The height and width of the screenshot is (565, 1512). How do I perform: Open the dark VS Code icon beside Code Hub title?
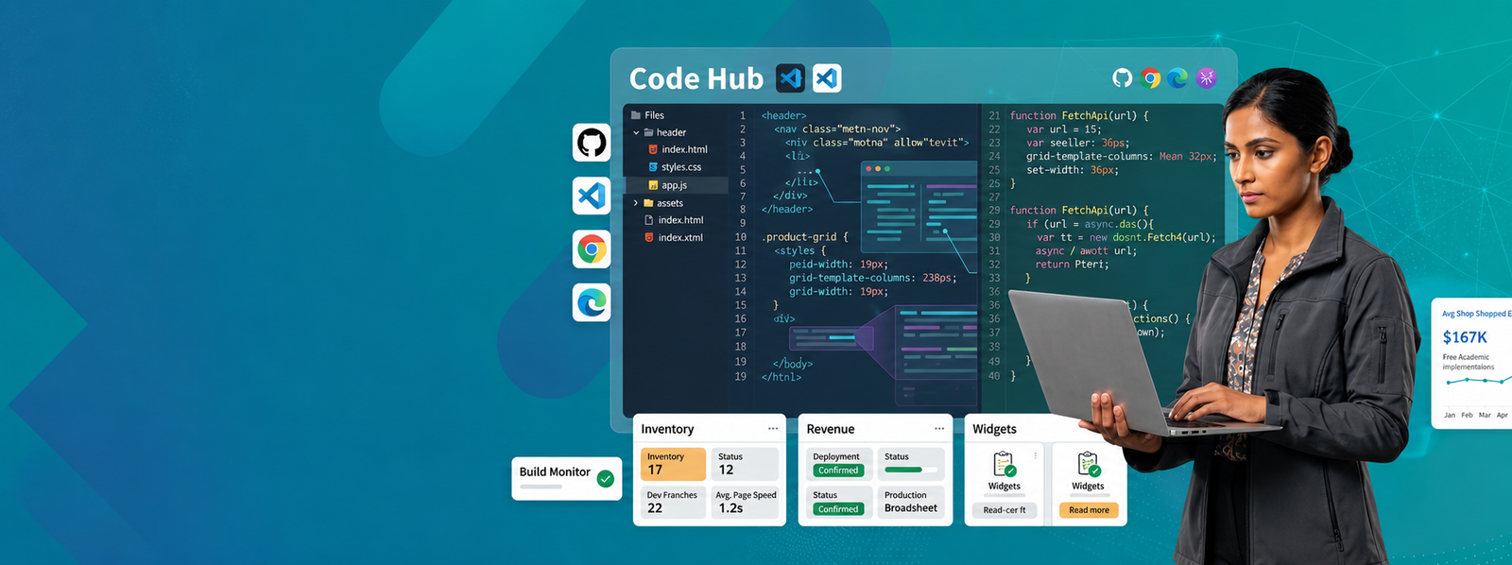(790, 78)
